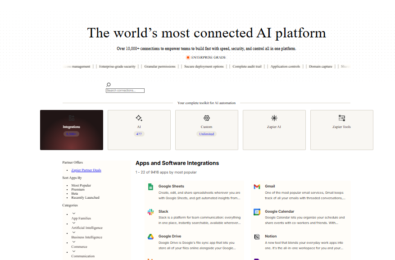Image resolution: width=395 pixels, height=260 pixels.
Task: Click the Gmail app icon
Action: [257, 187]
